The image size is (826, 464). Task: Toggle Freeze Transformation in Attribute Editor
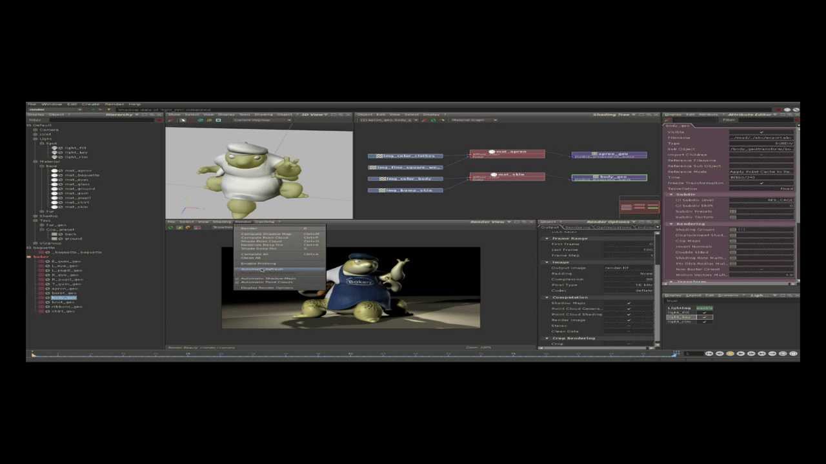(x=761, y=183)
